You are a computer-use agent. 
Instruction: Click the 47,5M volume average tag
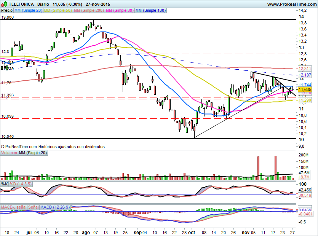[304, 173]
